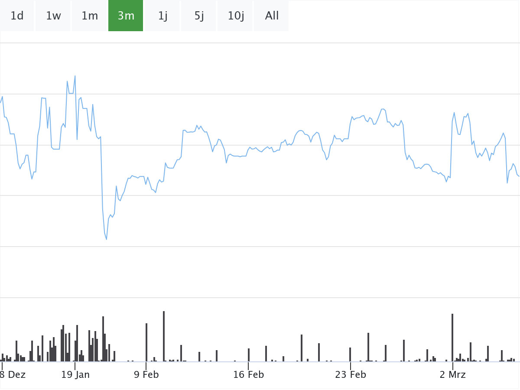Click the "2 Mrz" x-axis label
520x390 pixels.
(452, 375)
